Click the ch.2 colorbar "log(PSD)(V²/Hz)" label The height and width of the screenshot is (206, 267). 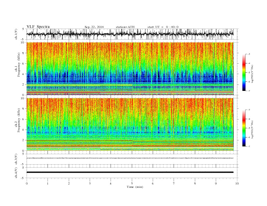coord(252,129)
